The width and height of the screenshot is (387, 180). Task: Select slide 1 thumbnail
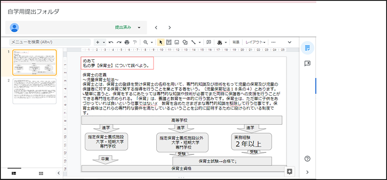(35, 62)
